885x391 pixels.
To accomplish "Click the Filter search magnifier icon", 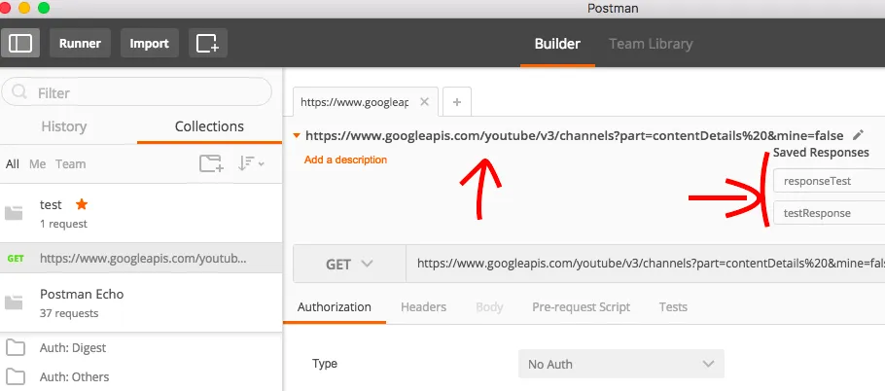I will point(19,92).
